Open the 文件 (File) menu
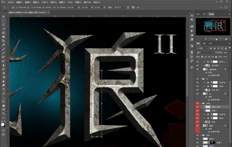The height and width of the screenshot is (147, 232). coord(11,2)
